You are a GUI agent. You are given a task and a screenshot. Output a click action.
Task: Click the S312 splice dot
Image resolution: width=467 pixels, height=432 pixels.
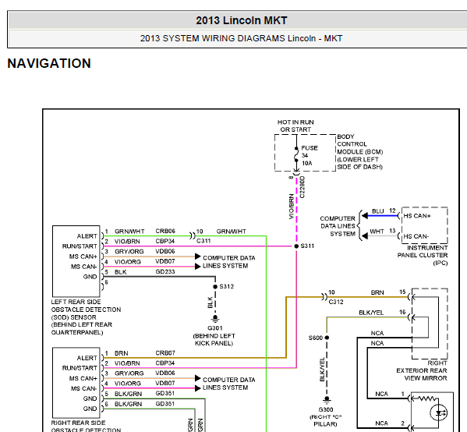coord(215,287)
